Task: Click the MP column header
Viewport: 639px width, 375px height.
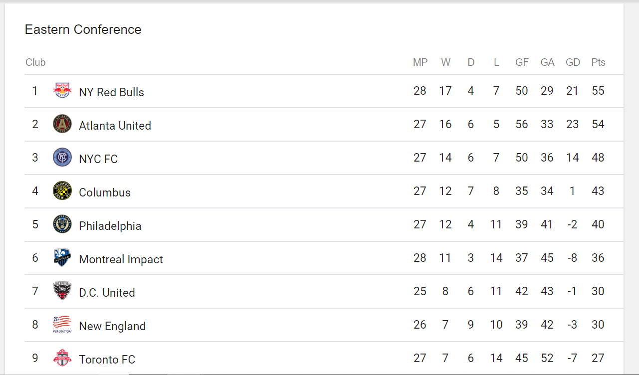Action: (x=420, y=62)
